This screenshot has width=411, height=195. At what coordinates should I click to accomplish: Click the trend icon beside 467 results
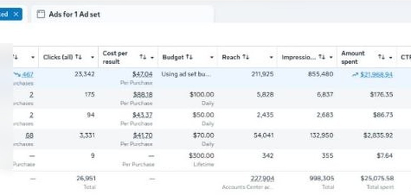pos(17,75)
